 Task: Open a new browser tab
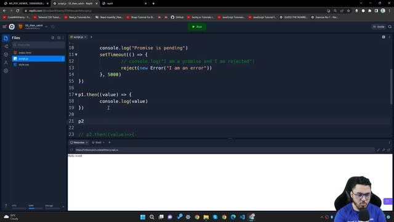pyautogui.click(x=153, y=4)
